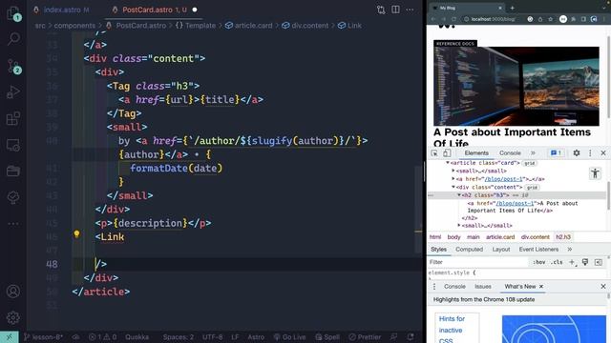The image size is (611, 343).
Task: Click the Open Changes icon in editor toolbar
Action: (x=381, y=10)
